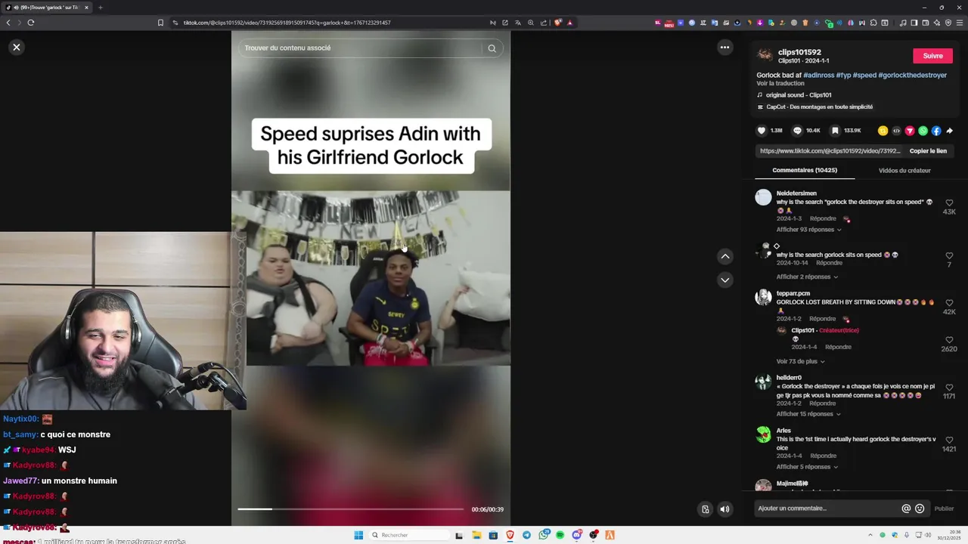Open File Explorer from the taskbar
The image size is (968, 544).
(476, 535)
